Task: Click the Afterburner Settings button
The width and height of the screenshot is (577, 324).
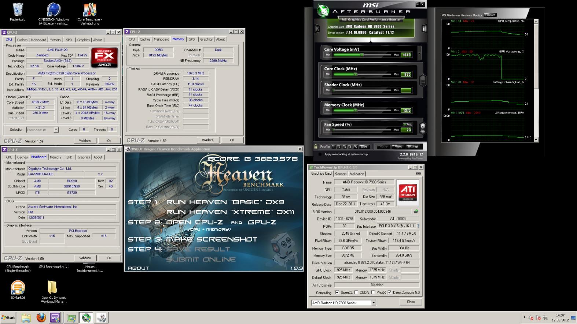Action: tap(412, 146)
